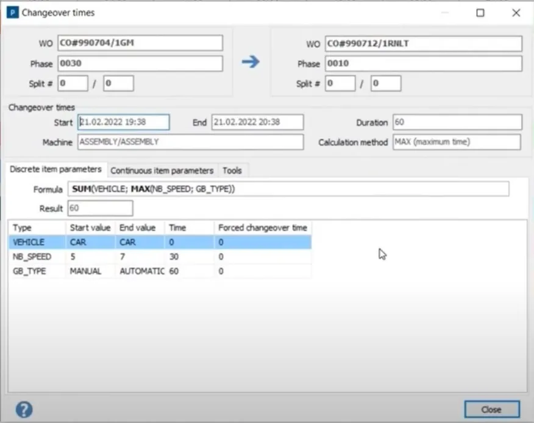Click the right Phase field 0010
This screenshot has height=423, width=534.
pos(423,64)
